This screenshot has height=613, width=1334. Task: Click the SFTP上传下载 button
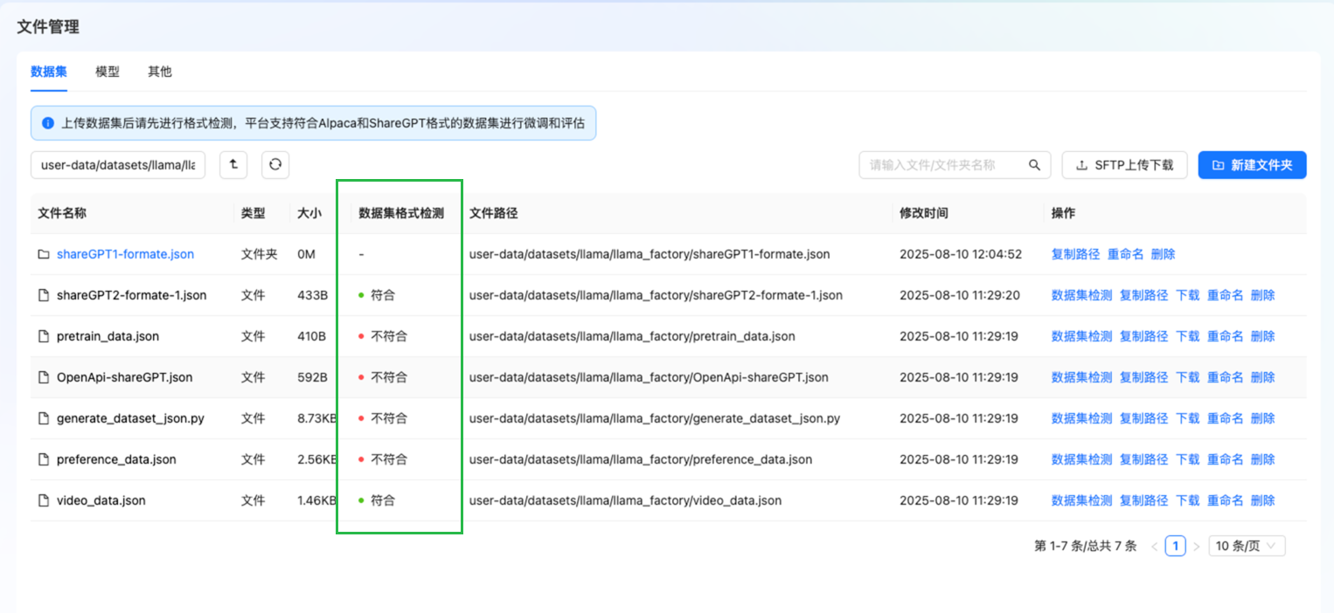(1124, 164)
